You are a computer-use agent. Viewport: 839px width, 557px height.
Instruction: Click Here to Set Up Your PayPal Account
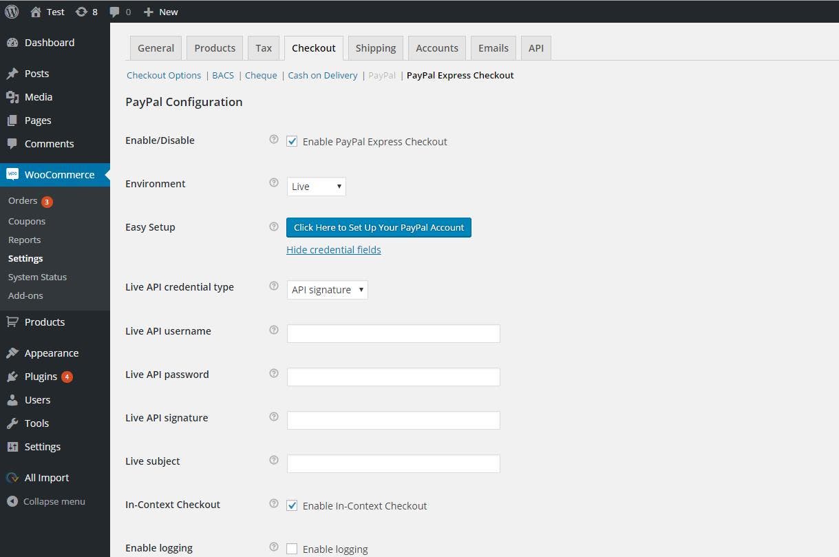pos(378,227)
